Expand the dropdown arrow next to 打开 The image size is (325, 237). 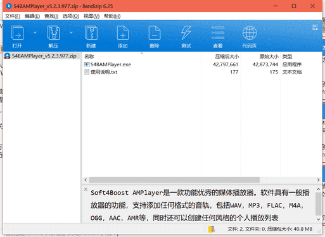tap(35, 33)
